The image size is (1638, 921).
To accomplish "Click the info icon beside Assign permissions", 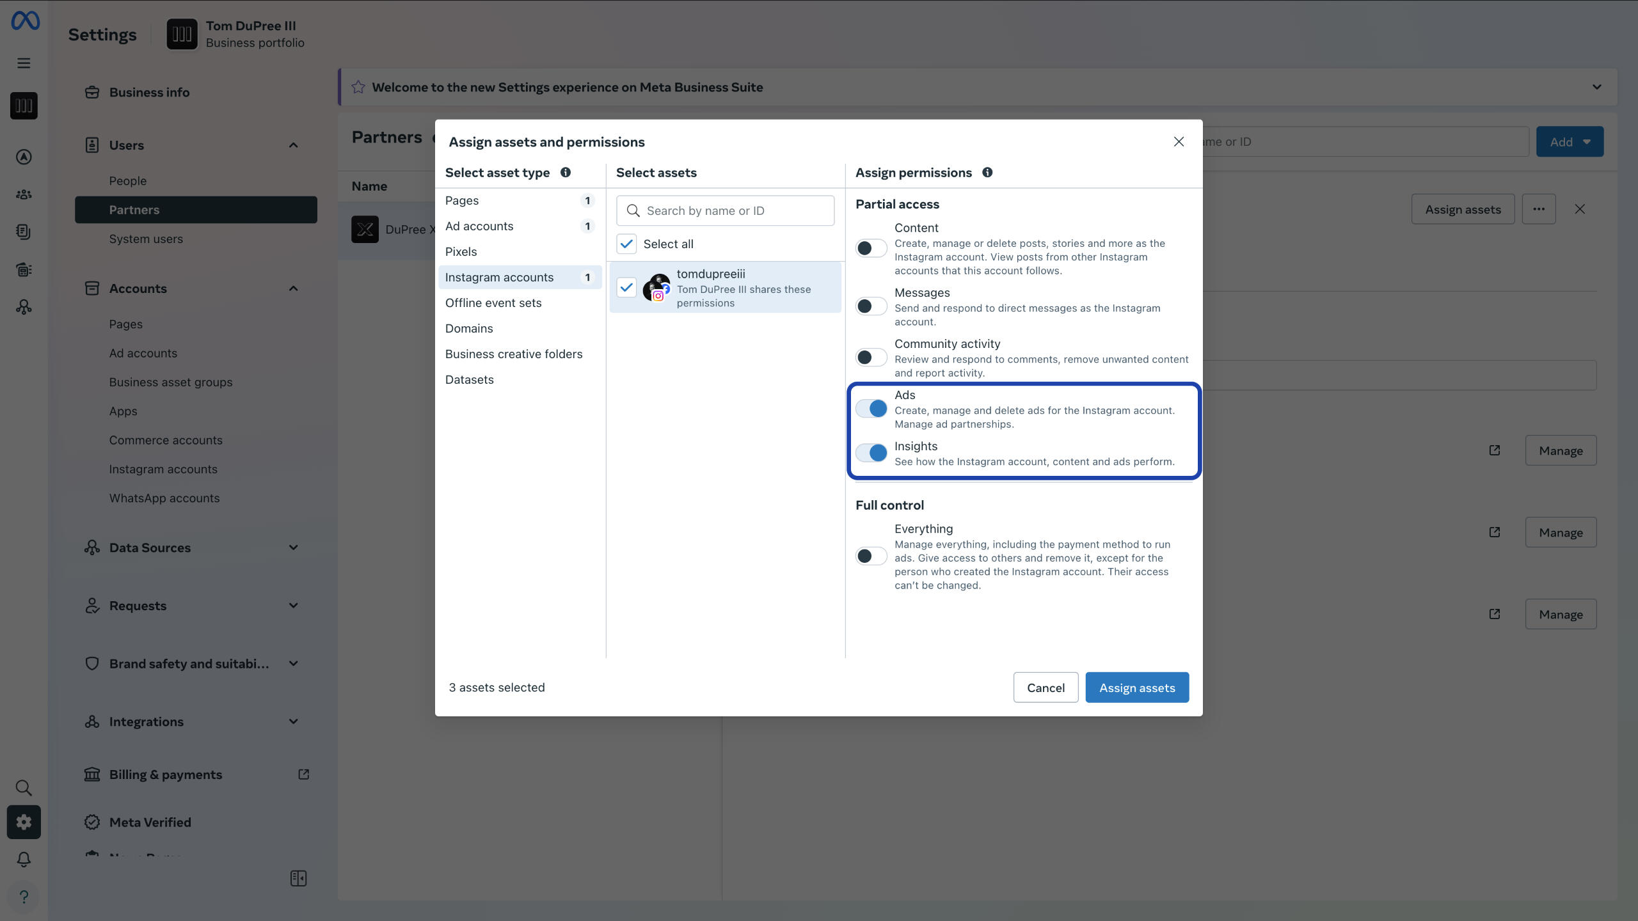I will click(x=987, y=172).
